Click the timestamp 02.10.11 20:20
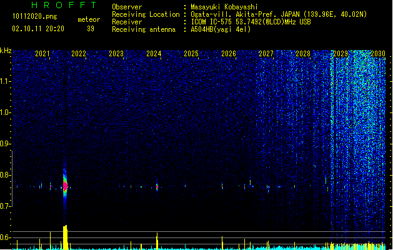The height and width of the screenshot is (250, 393). pyautogui.click(x=38, y=29)
